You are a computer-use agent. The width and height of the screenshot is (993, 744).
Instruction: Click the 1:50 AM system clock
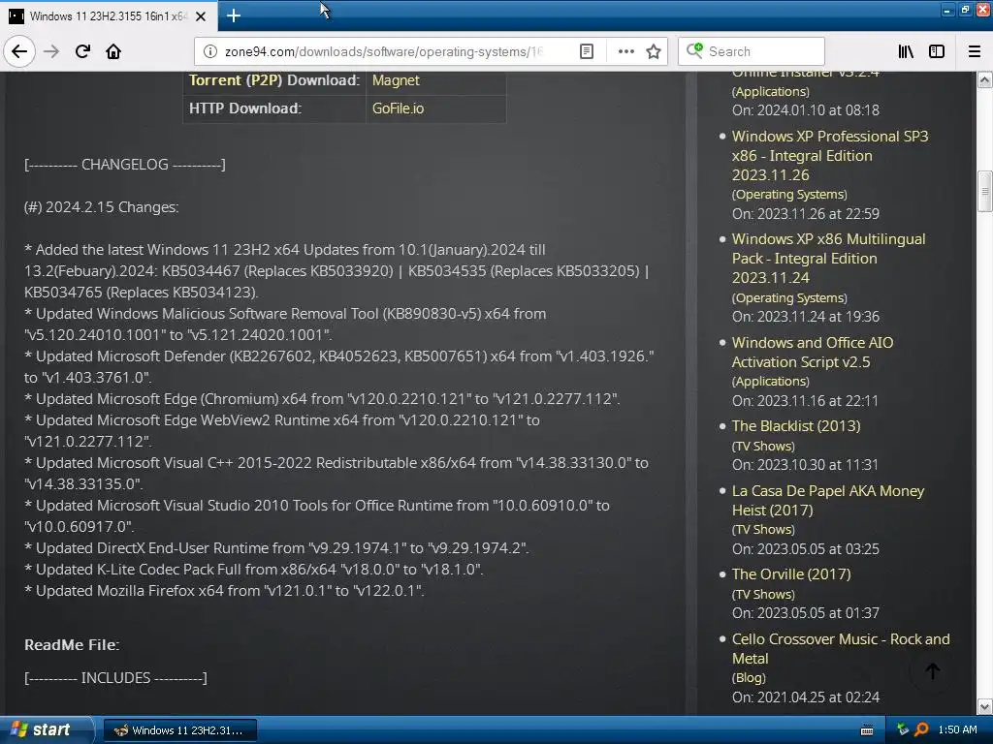(x=957, y=729)
